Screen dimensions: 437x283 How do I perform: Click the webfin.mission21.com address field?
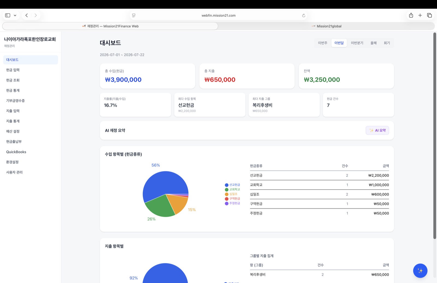pyautogui.click(x=218, y=16)
